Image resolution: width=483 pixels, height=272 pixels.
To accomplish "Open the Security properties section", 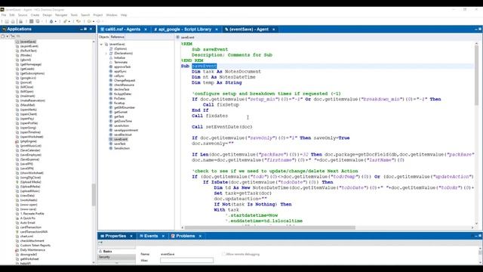I will click(117, 257).
